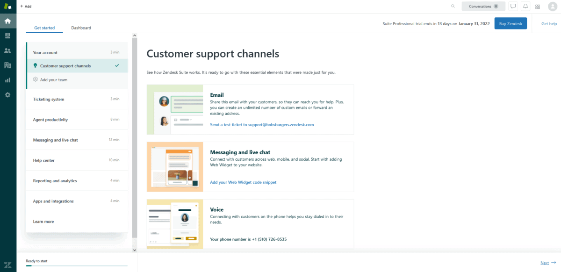The image size is (561, 272).
Task: Open the Add your Web Widget code snippet link
Action: coord(243,182)
